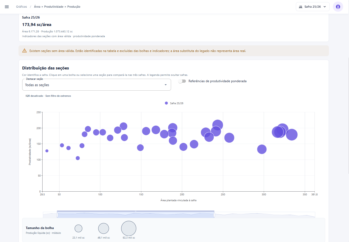349x242 pixels.
Task: Click the 23,1 mil sc size legend circle
Action: 79,228
